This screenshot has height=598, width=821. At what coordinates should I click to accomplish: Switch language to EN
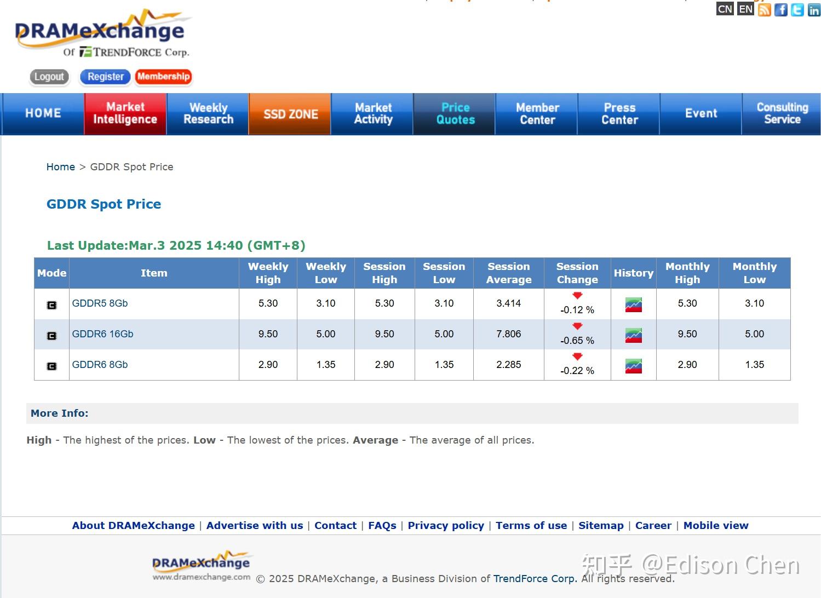(745, 9)
